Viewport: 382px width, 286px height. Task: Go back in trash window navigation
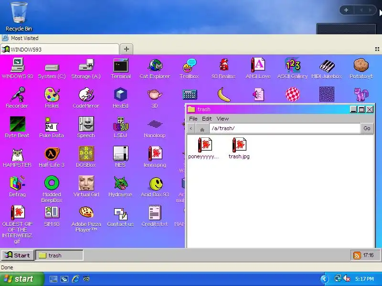coord(191,128)
